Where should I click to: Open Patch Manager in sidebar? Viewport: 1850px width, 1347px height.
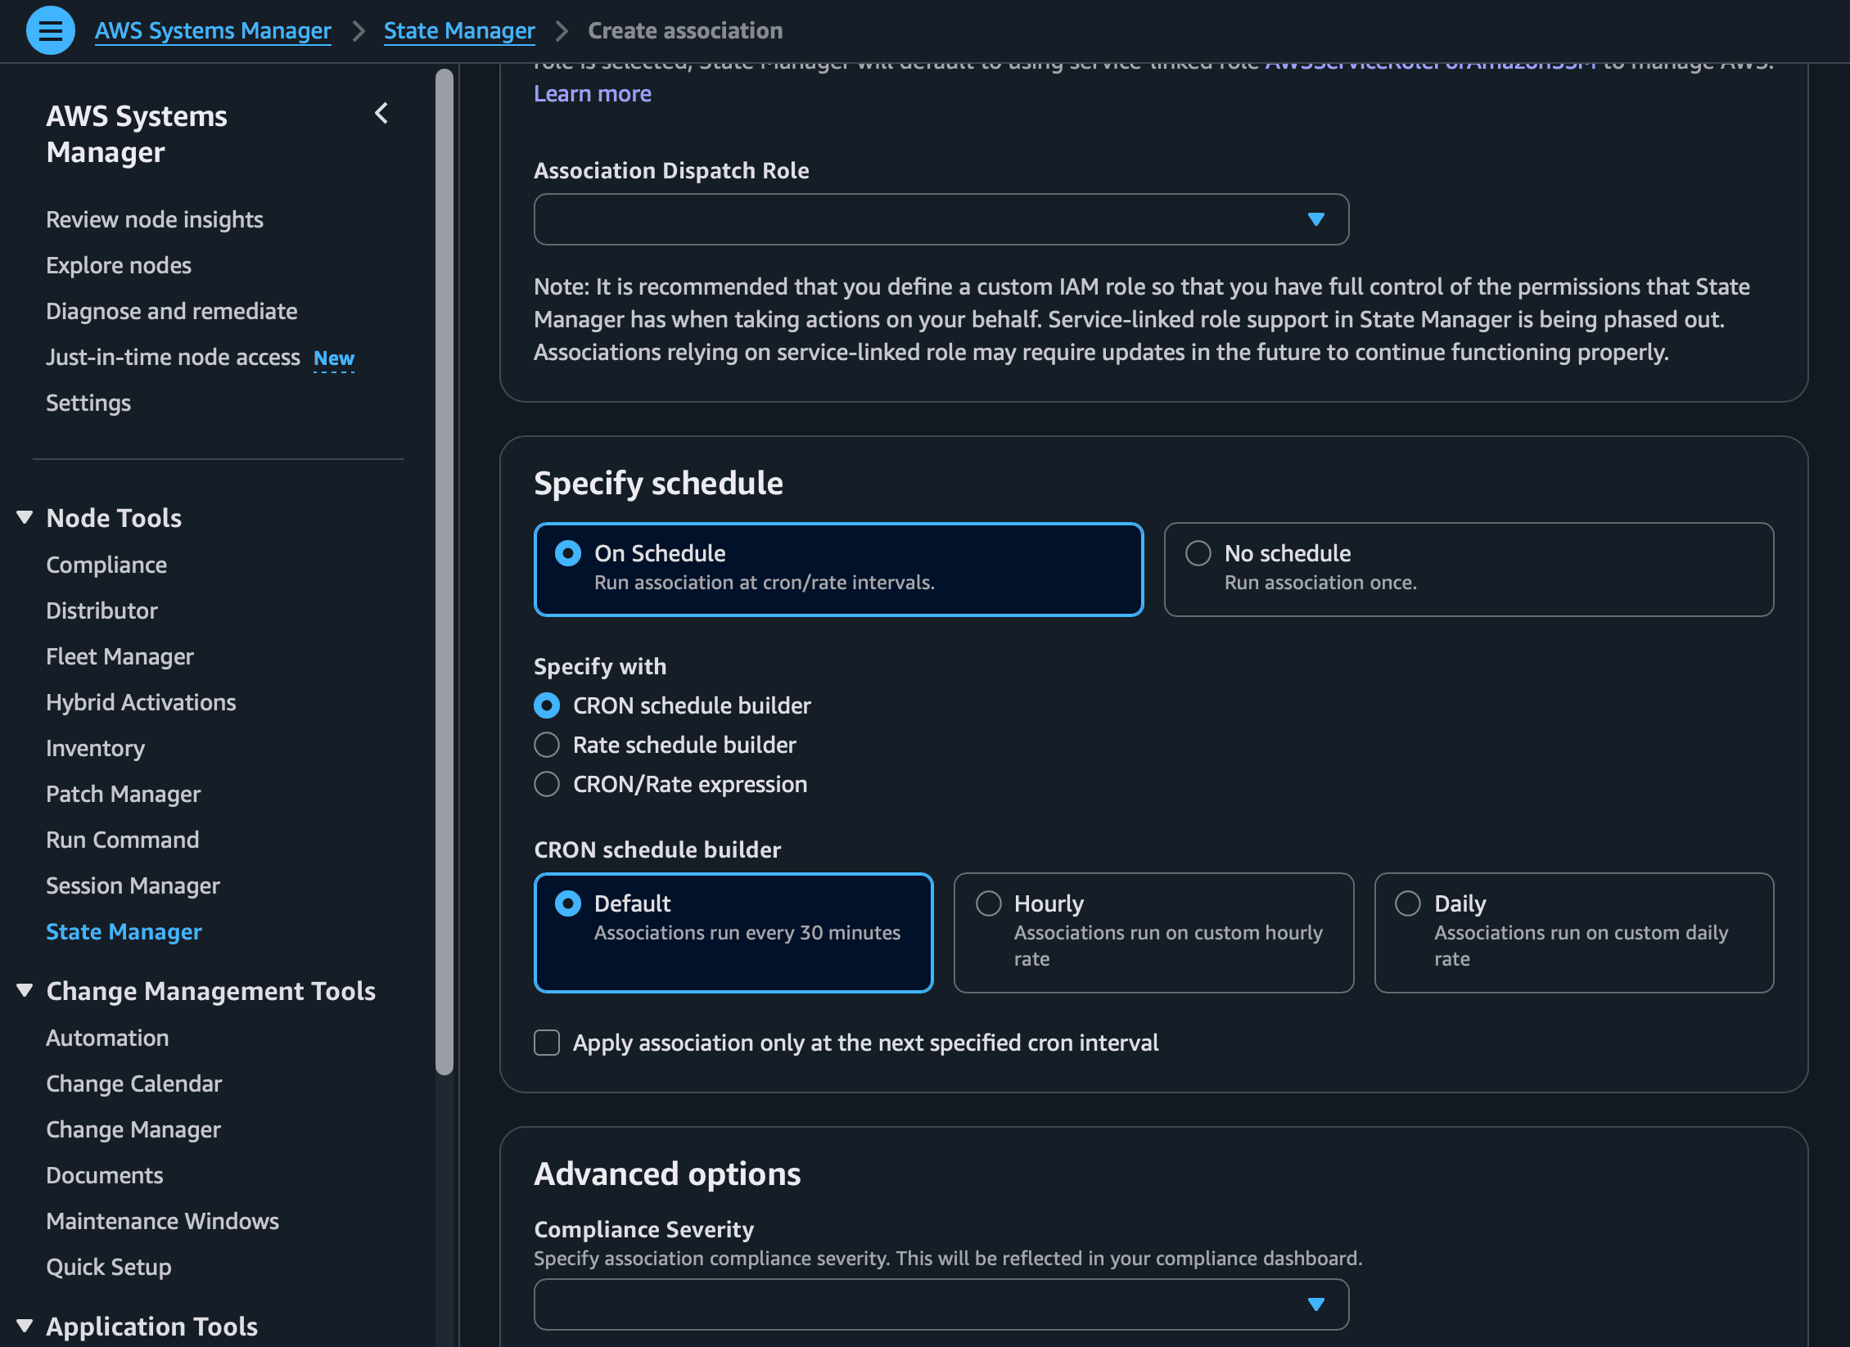(123, 794)
